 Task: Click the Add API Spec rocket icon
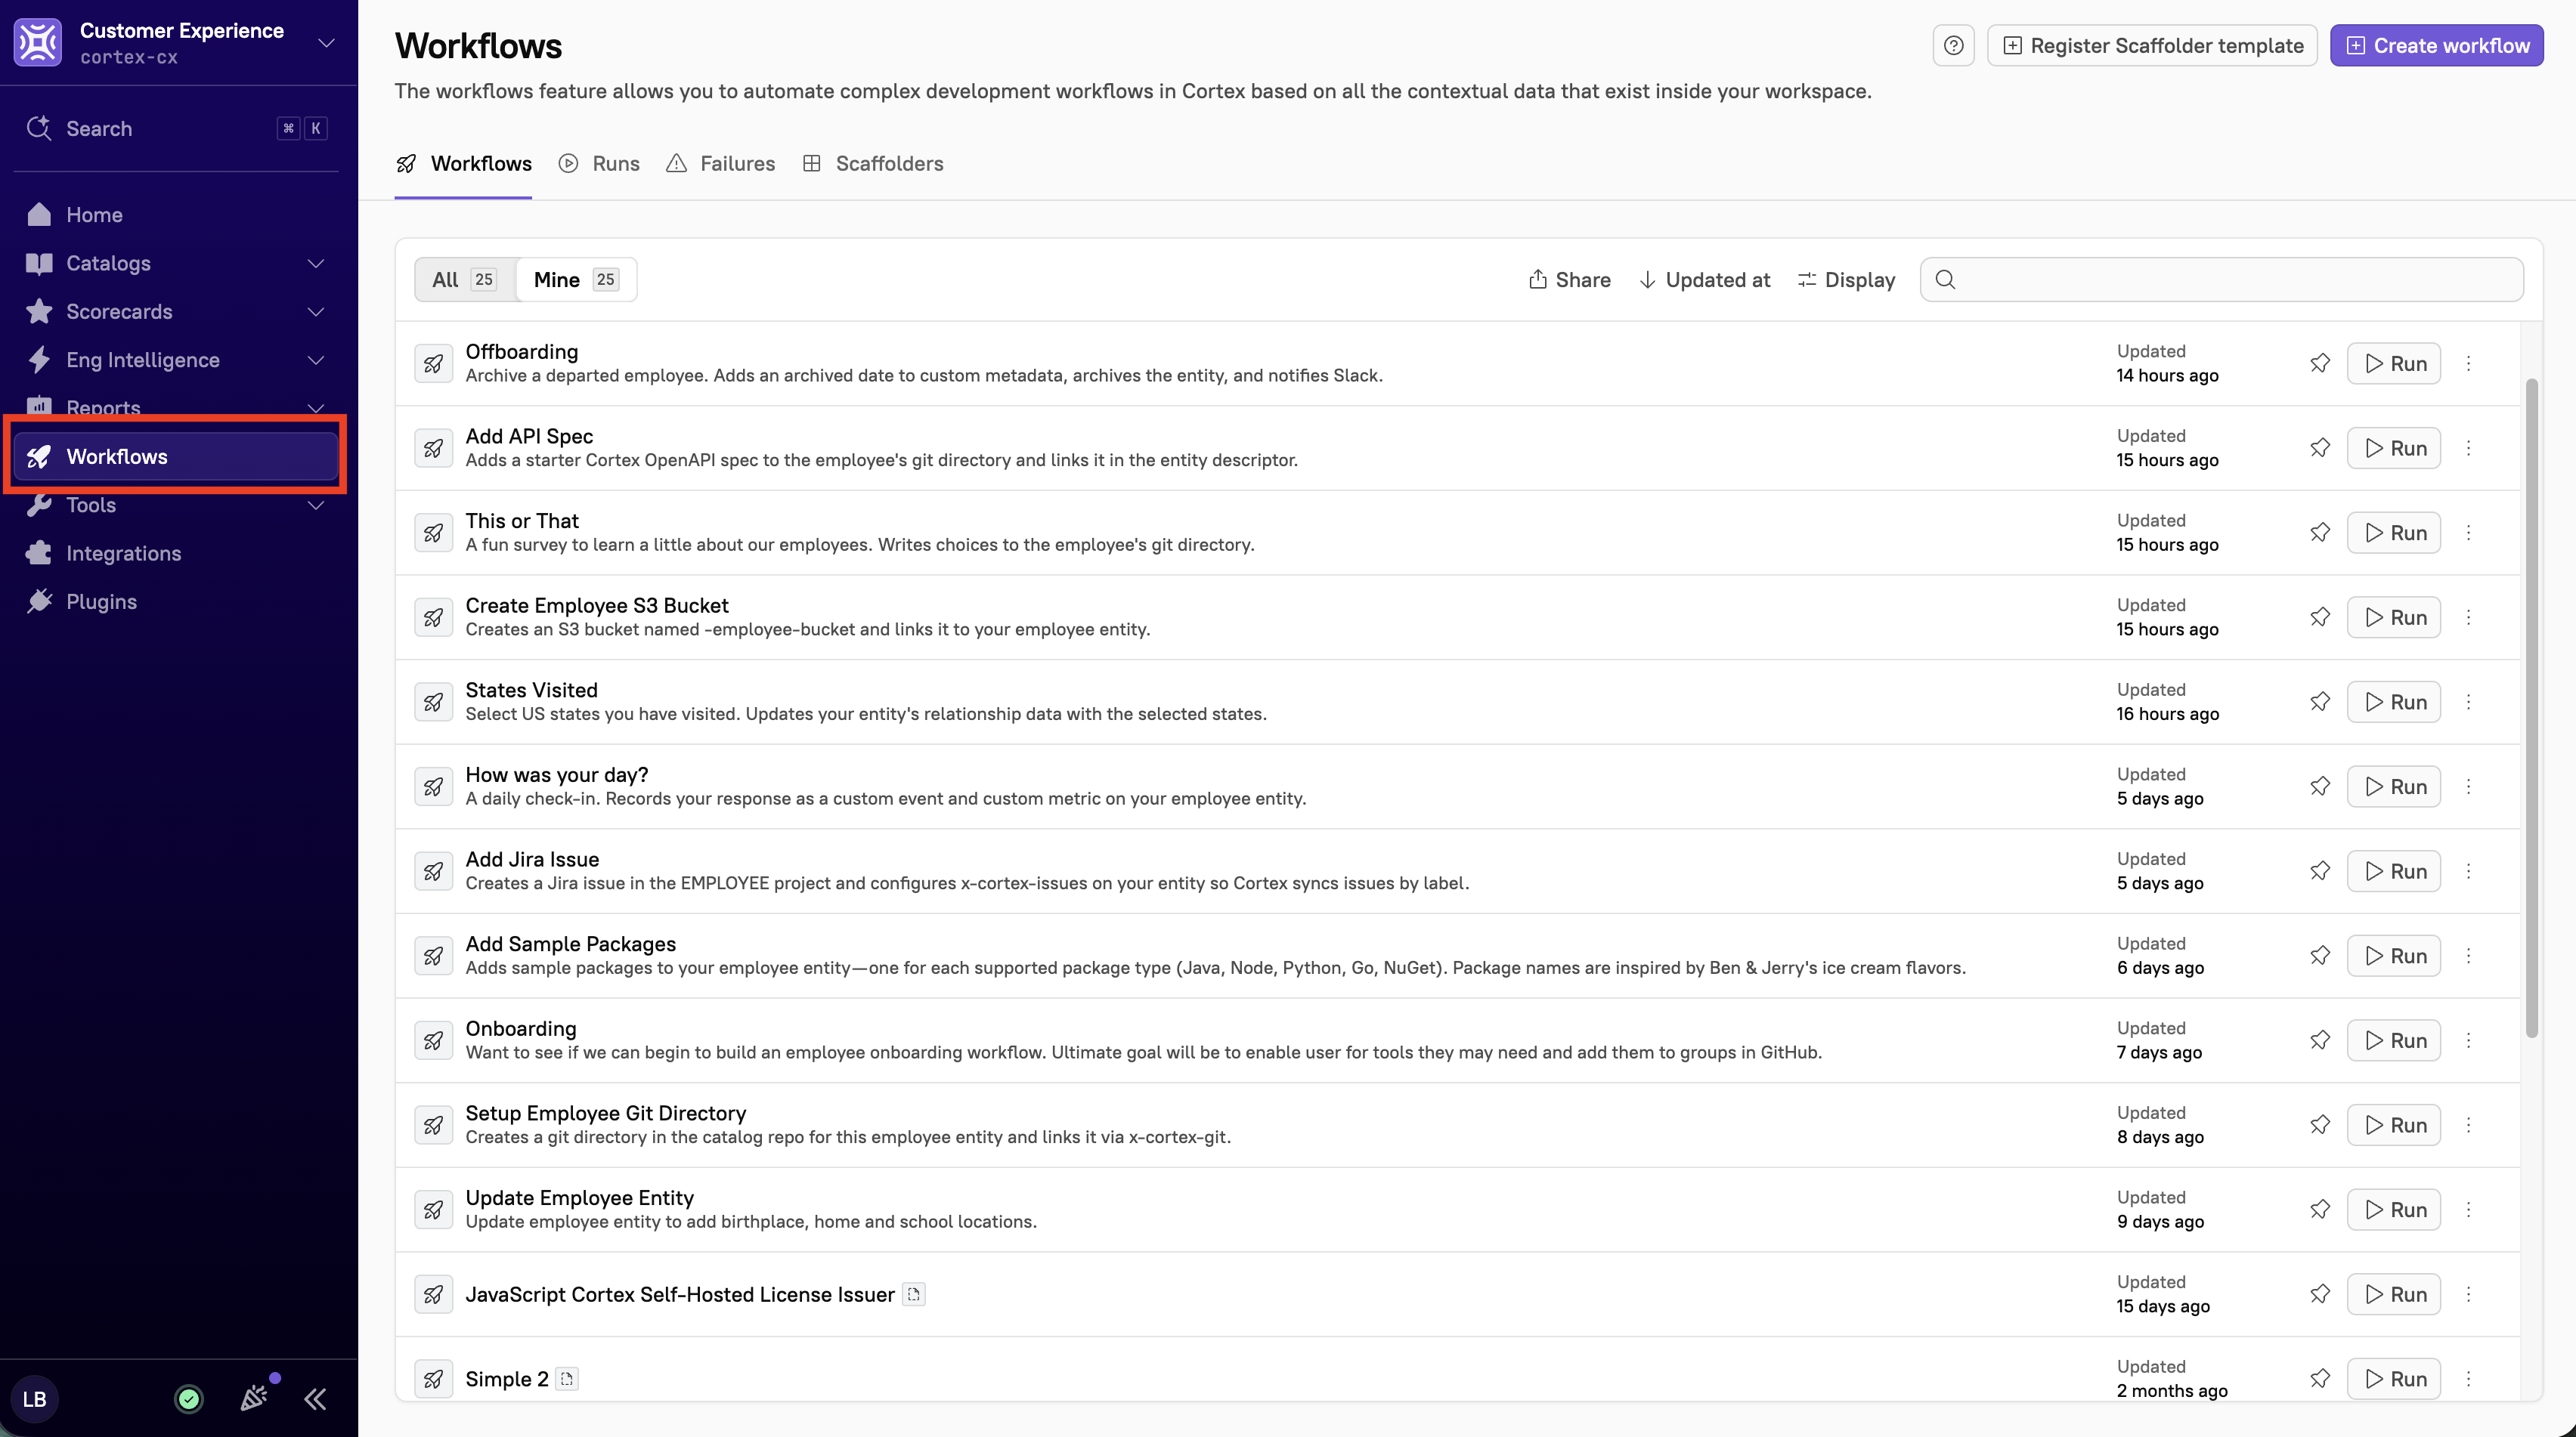433,448
